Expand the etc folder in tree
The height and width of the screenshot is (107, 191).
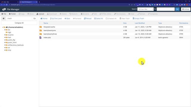pyautogui.click(x=5, y=30)
